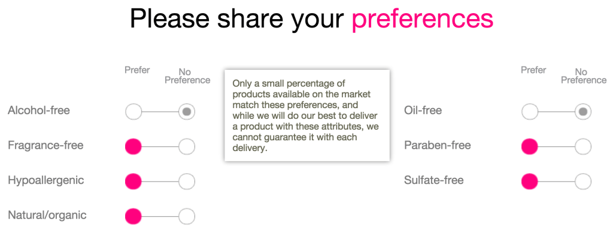The width and height of the screenshot is (613, 237).
Task: Select No Preference for Oil-free
Action: (x=583, y=112)
